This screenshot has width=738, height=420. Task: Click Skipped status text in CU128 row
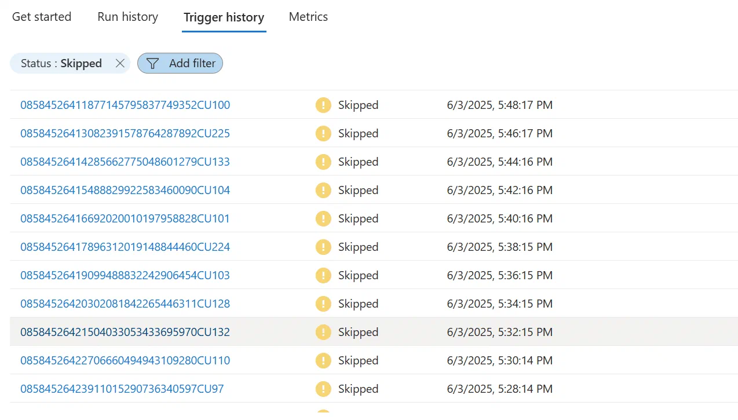click(358, 304)
